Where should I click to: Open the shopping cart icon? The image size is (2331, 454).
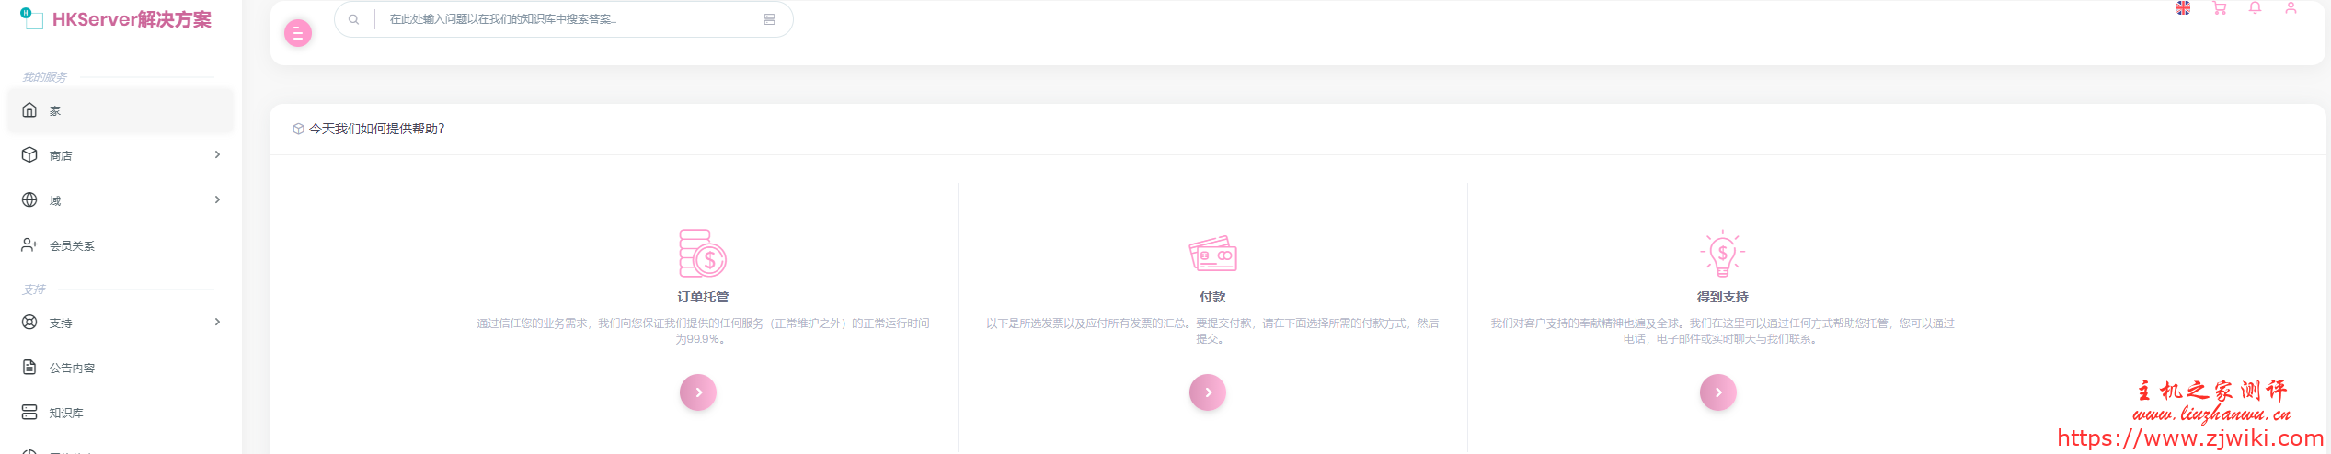2220,8
